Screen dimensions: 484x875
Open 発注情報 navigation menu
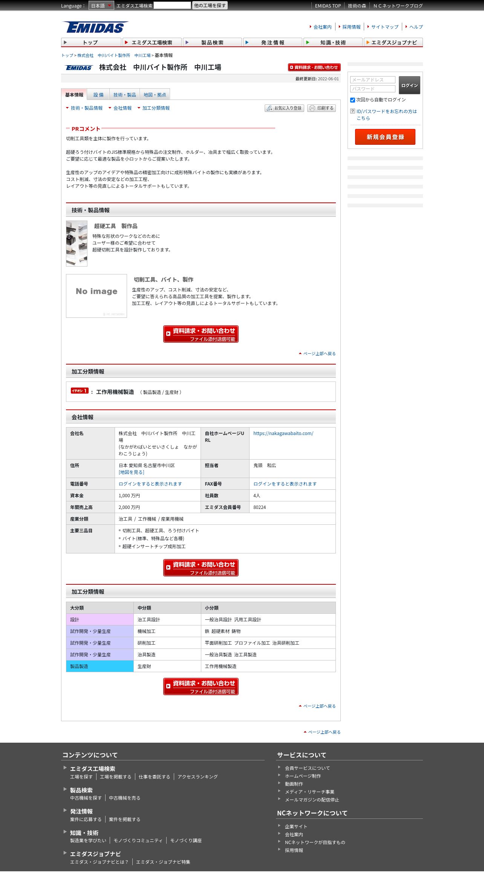273,42
